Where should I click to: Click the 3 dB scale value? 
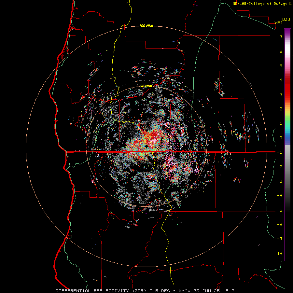tap(281, 94)
